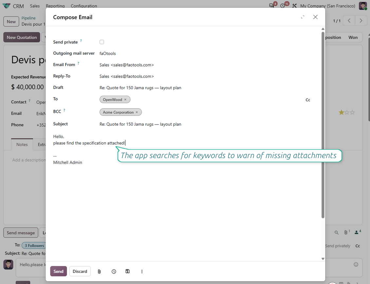Click the Send button
This screenshot has height=284, width=370.
point(58,271)
